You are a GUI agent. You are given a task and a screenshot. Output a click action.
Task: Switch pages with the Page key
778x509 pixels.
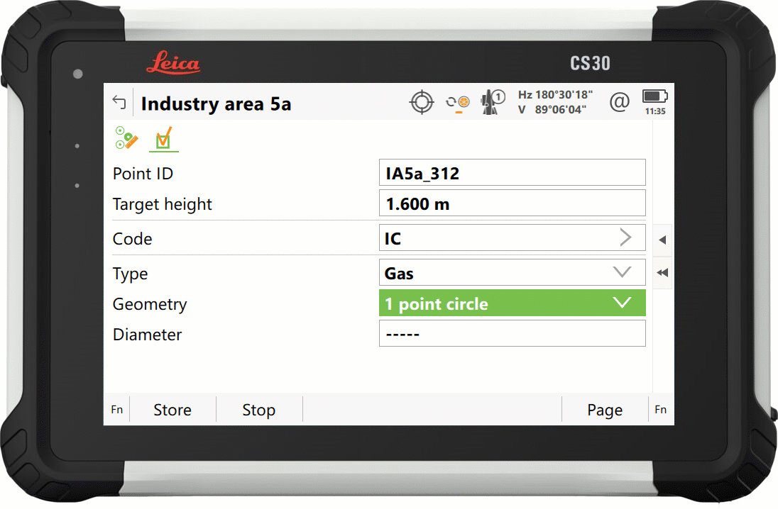click(x=604, y=410)
